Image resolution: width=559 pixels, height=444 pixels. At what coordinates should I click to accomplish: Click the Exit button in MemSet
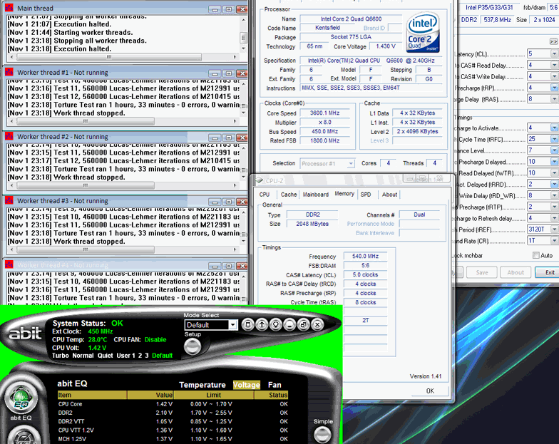coord(550,272)
